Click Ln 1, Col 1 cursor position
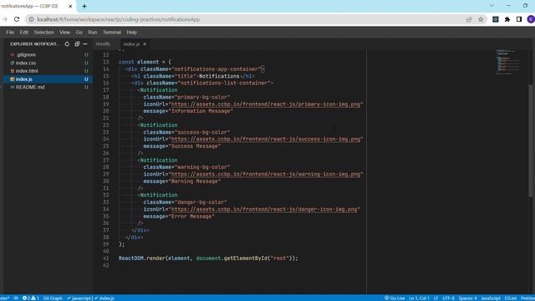Screen dimensions: 535x301 [419, 298]
